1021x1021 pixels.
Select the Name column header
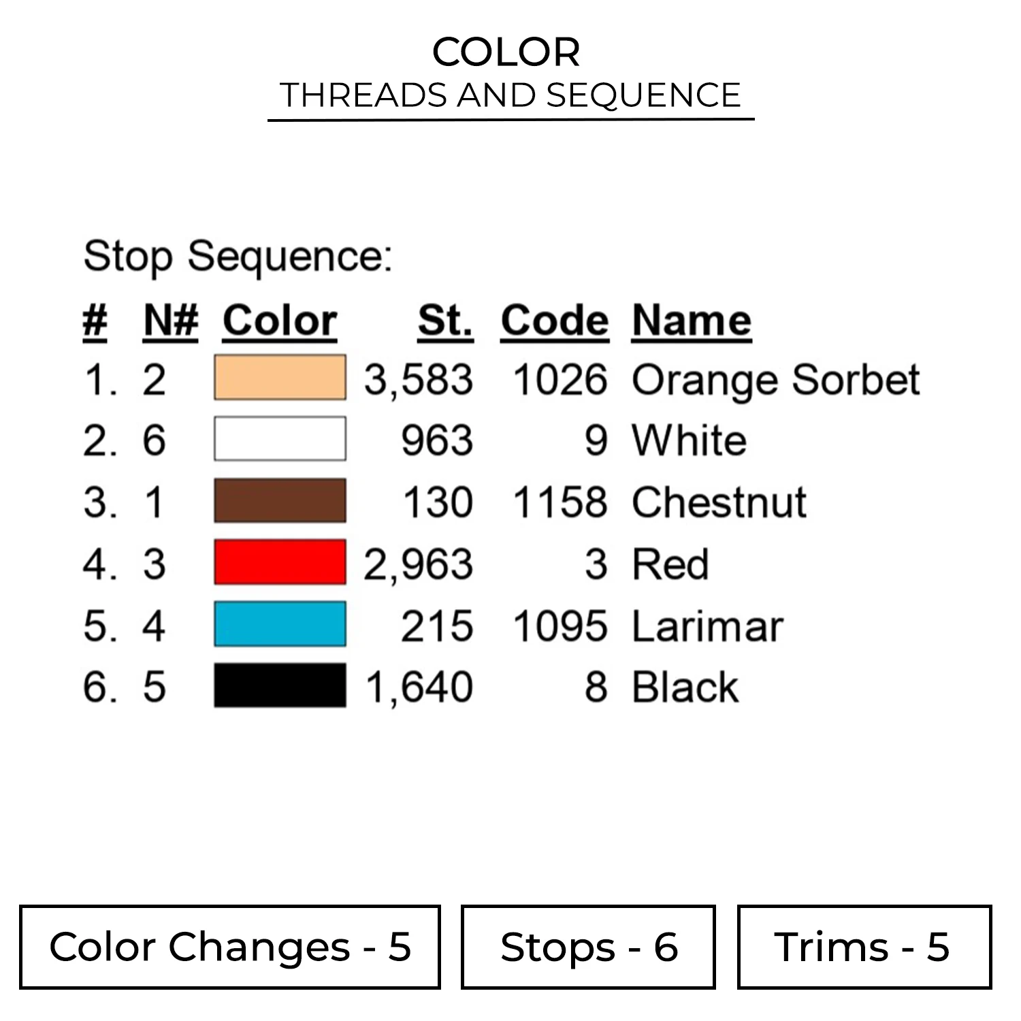pos(692,320)
